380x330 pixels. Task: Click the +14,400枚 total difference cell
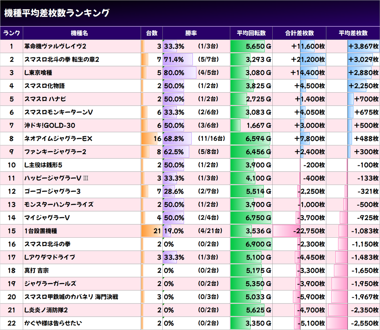click(299, 73)
